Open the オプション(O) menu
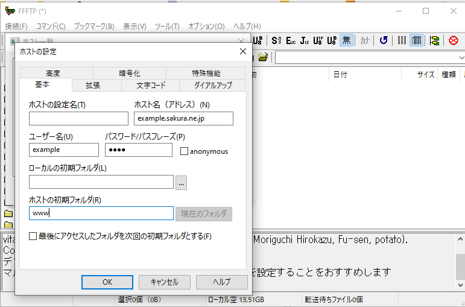Viewport: 465px width, 307px height. [x=206, y=27]
